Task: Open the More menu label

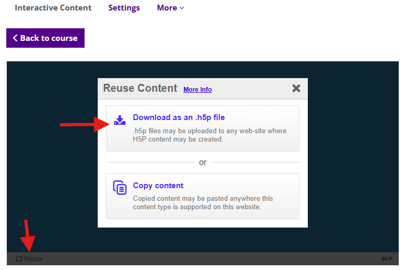Action: tap(167, 8)
